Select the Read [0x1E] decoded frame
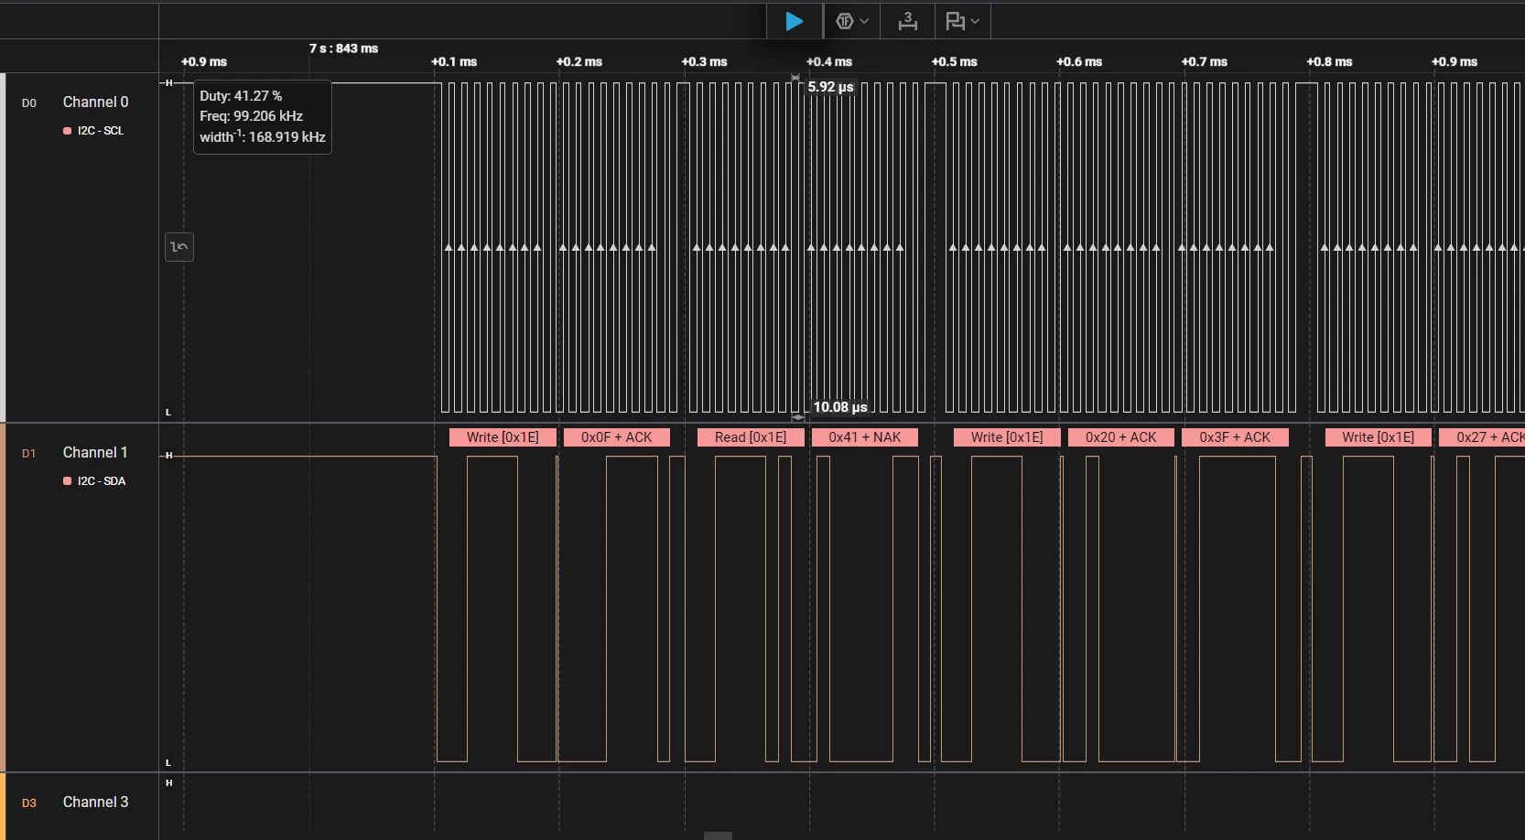Image resolution: width=1525 pixels, height=840 pixels. point(751,437)
